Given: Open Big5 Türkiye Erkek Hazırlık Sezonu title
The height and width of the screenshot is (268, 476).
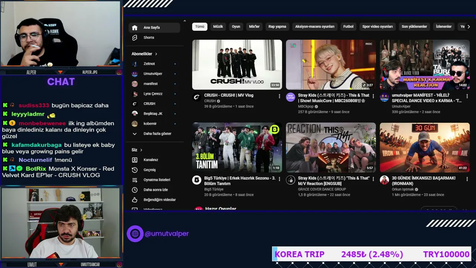Looking at the screenshot, I should click(x=240, y=181).
